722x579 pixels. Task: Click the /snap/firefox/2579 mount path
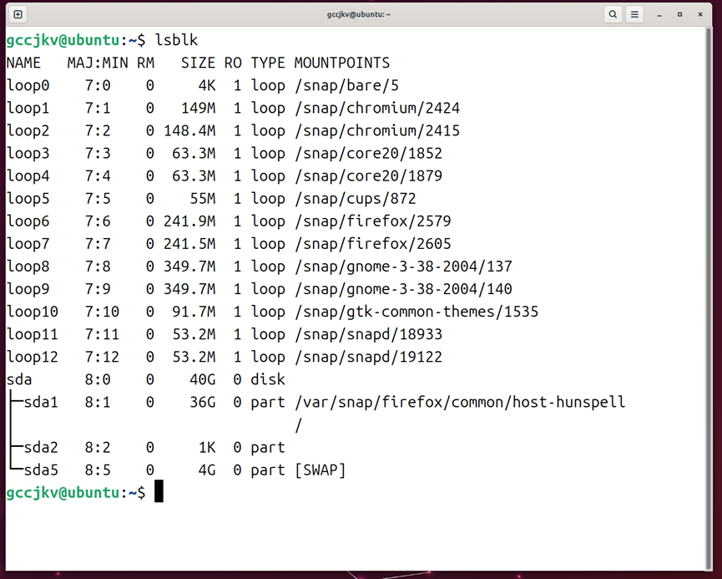pyautogui.click(x=373, y=221)
